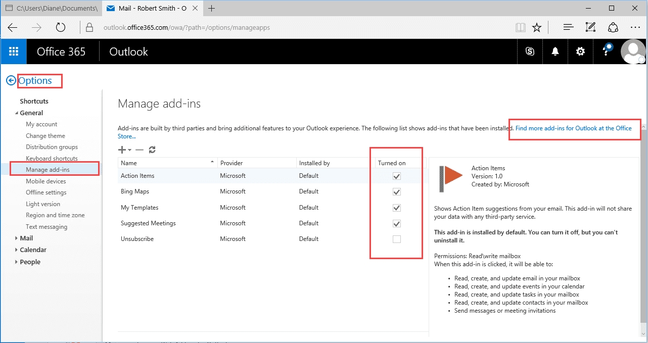Open Skype from the Outlook header
Screen dimensions: 648x343
tap(530, 52)
